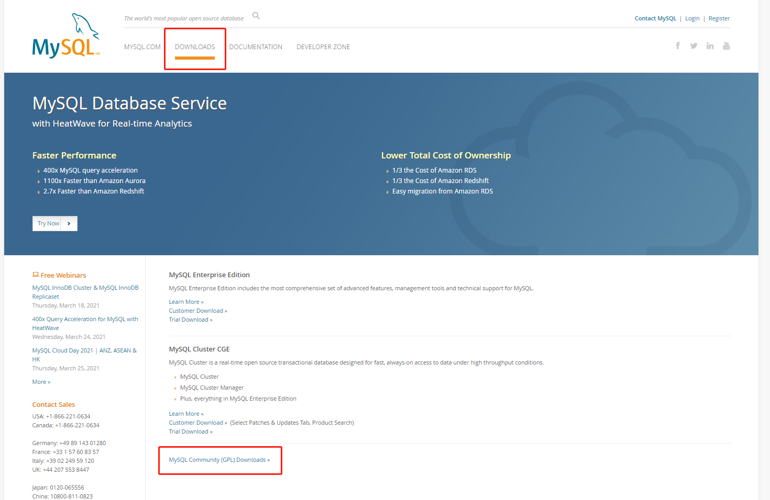Visit MySQL's LinkedIn via its icon

pos(710,46)
